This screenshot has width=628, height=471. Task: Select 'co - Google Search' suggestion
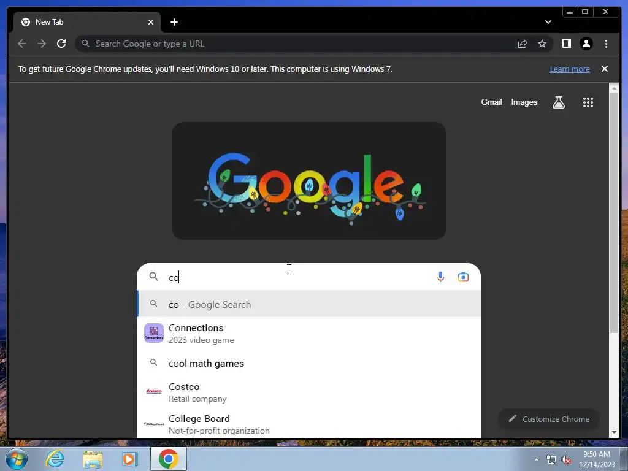(308, 304)
